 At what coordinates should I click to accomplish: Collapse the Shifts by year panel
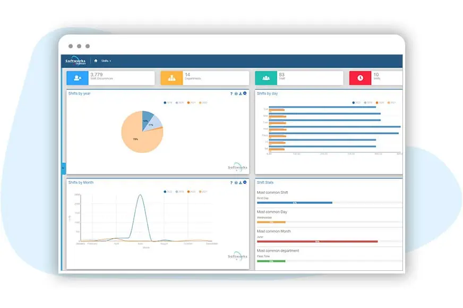click(x=245, y=93)
